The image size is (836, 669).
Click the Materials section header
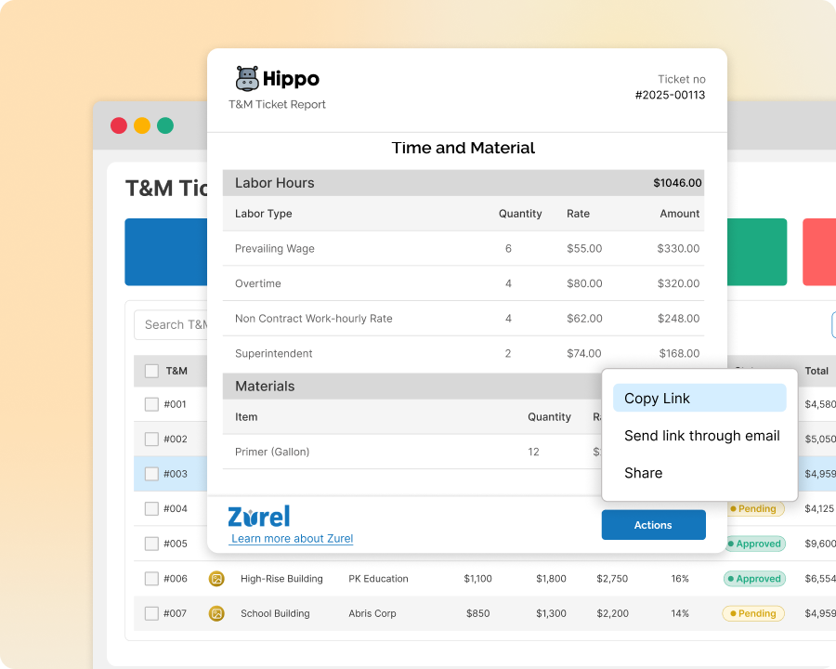[x=412, y=387]
